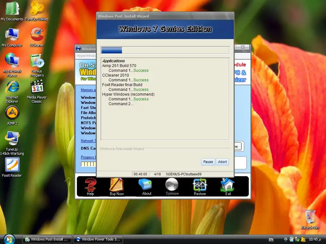
Task: Open TuneUp Utilities desktop icon
Action: point(37,11)
